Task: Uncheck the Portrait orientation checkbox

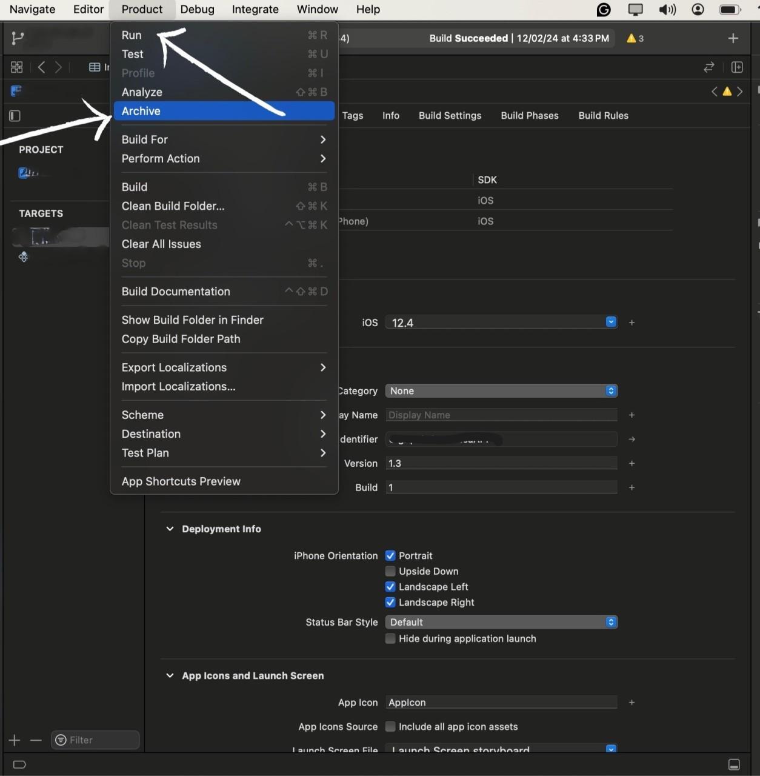Action: click(391, 556)
